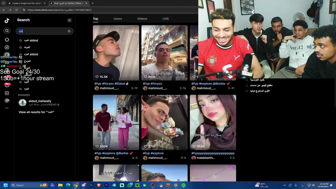
Task: Open the video thumbnail with 3792 likes
Action: coord(164,122)
